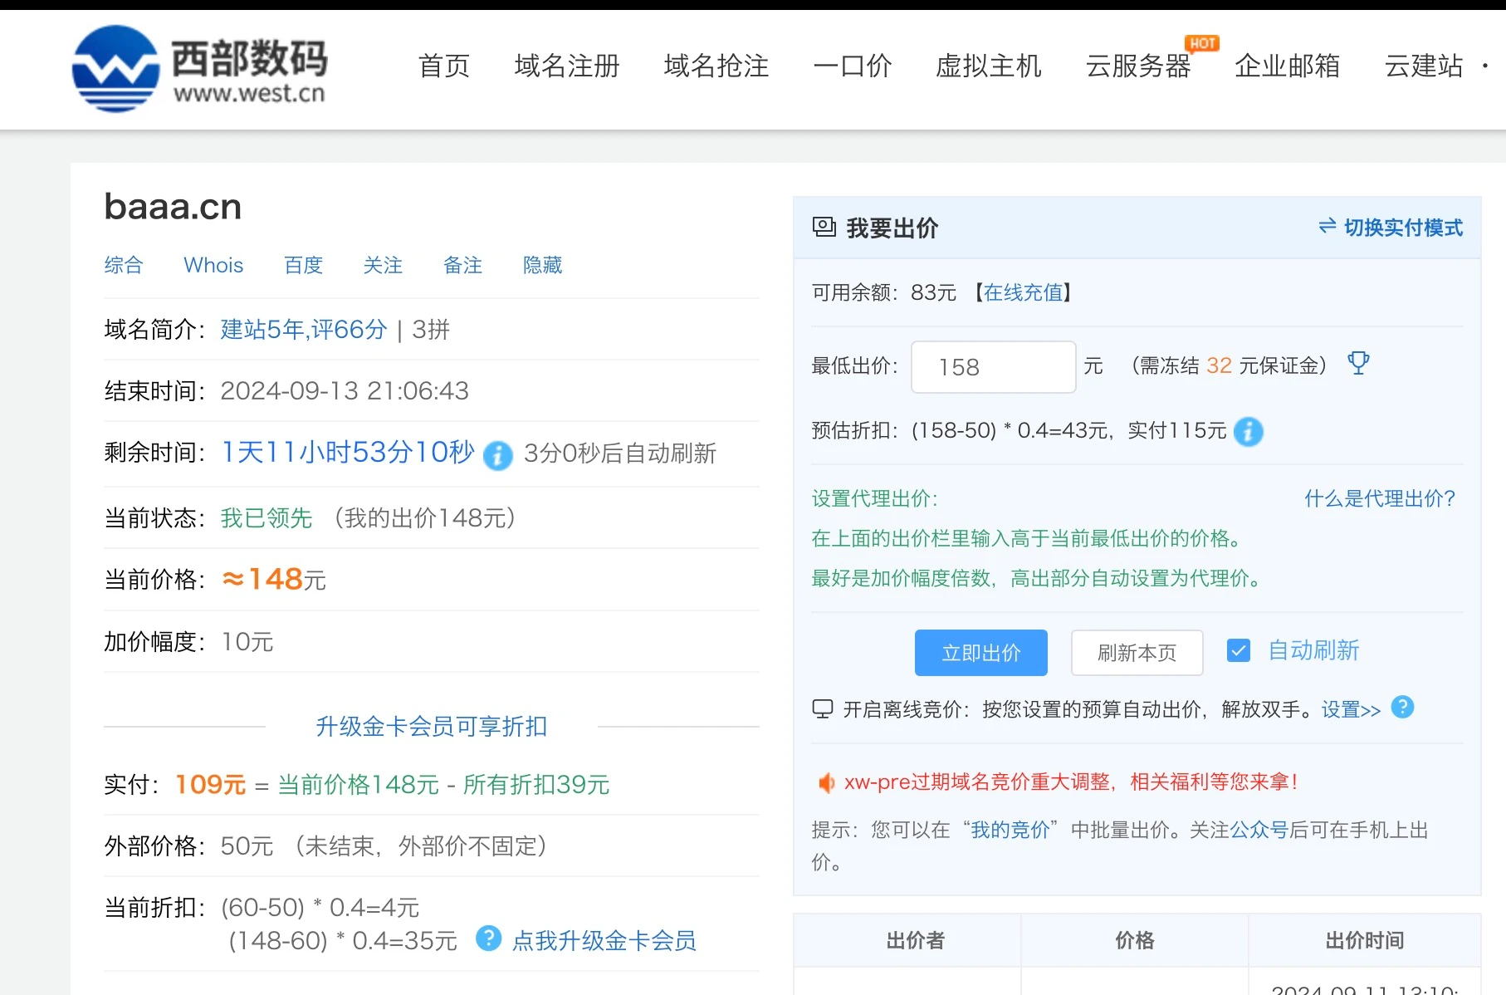The width and height of the screenshot is (1506, 995).
Task: Switch to the Whois tab
Action: (x=213, y=266)
